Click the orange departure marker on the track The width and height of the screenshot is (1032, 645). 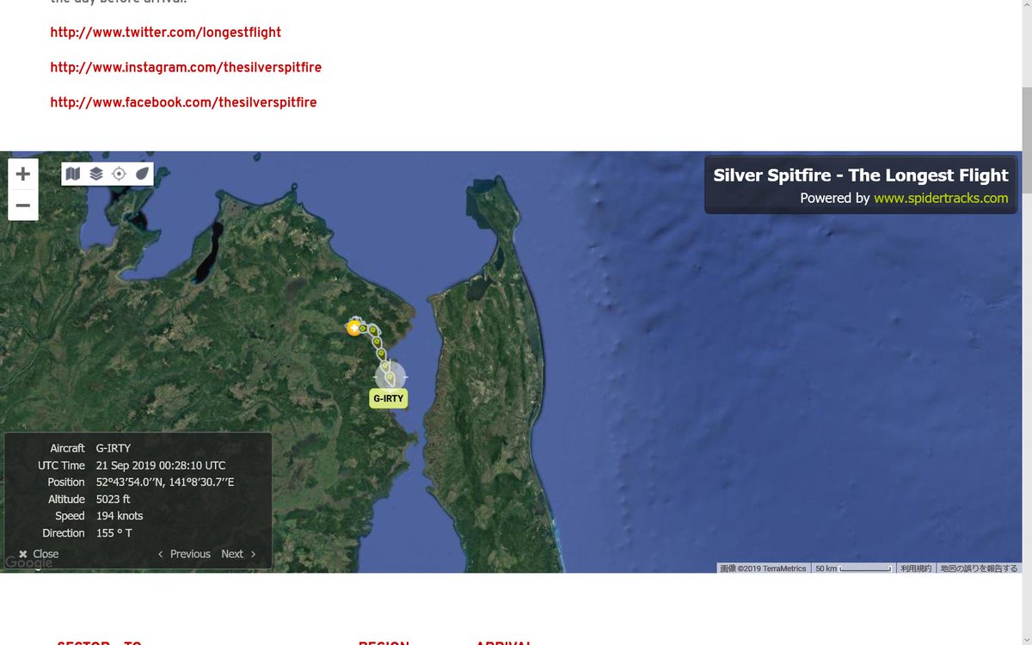tap(353, 327)
